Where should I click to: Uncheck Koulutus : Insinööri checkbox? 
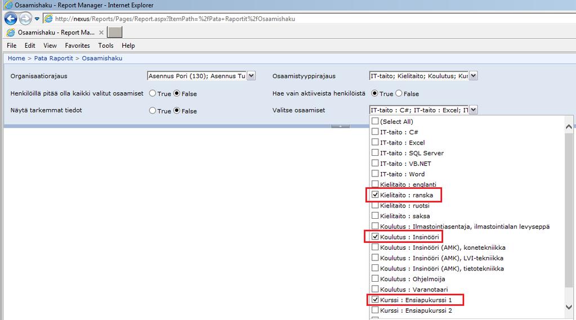(375, 236)
